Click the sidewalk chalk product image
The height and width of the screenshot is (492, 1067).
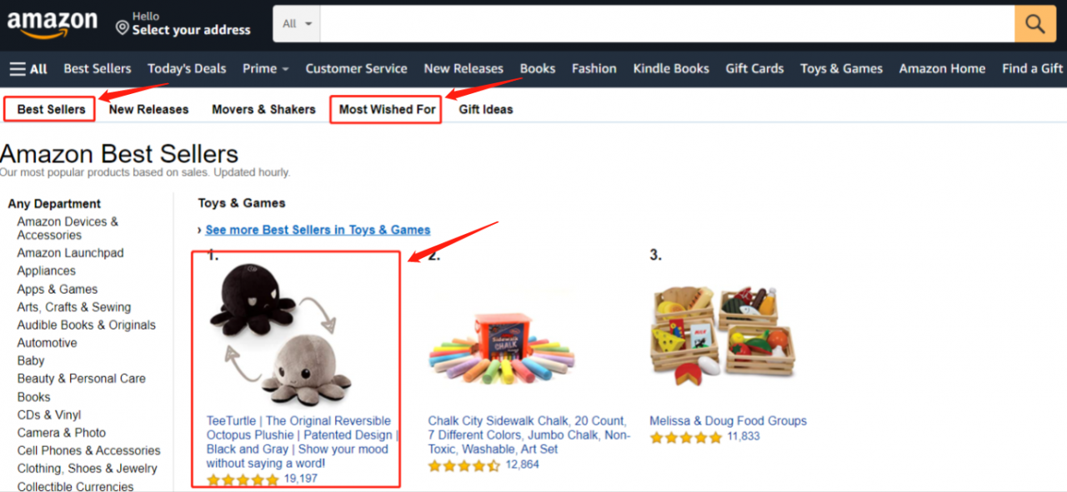(x=502, y=347)
